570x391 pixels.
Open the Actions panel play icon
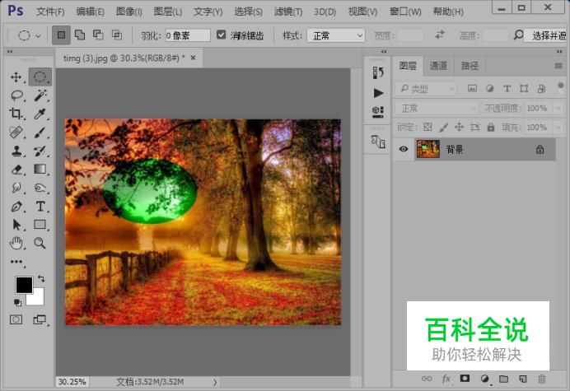click(x=378, y=93)
